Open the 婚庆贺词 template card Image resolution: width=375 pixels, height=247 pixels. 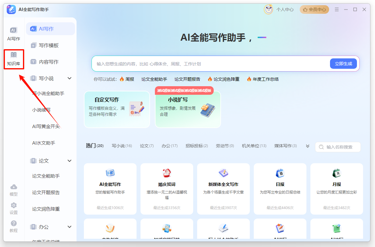(x=167, y=189)
